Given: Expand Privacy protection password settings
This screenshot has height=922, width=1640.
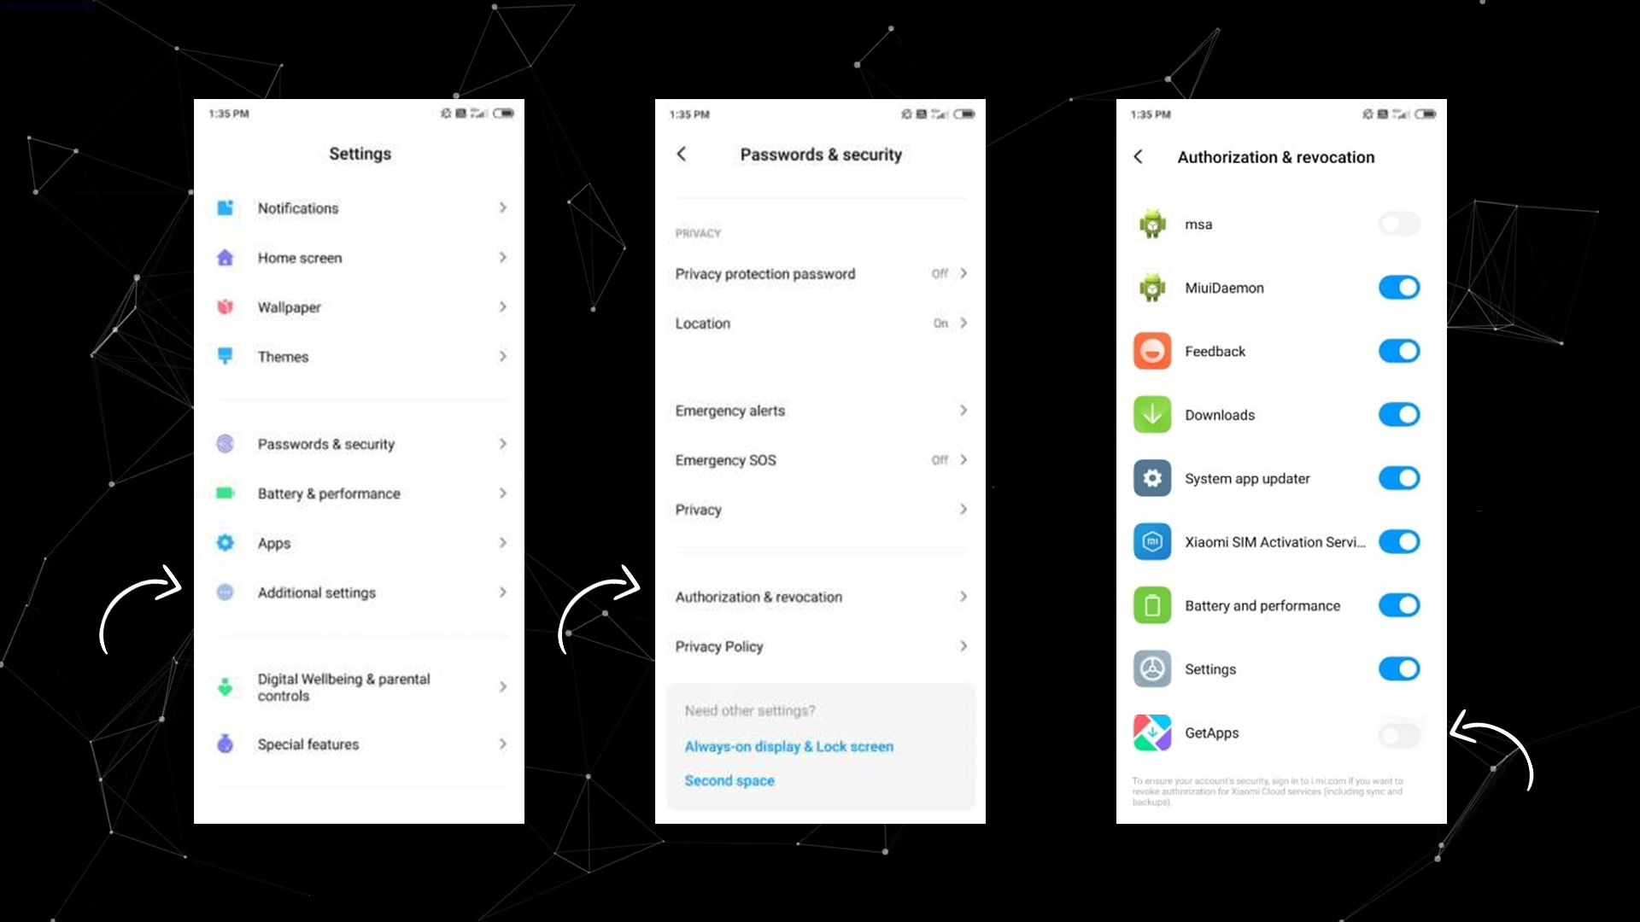Looking at the screenshot, I should (821, 273).
